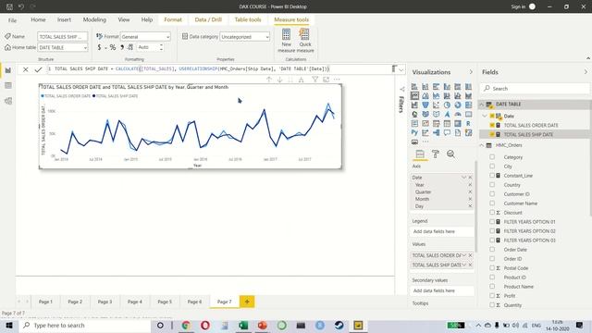
Task: Check the Customer ID field
Action: coord(492,194)
